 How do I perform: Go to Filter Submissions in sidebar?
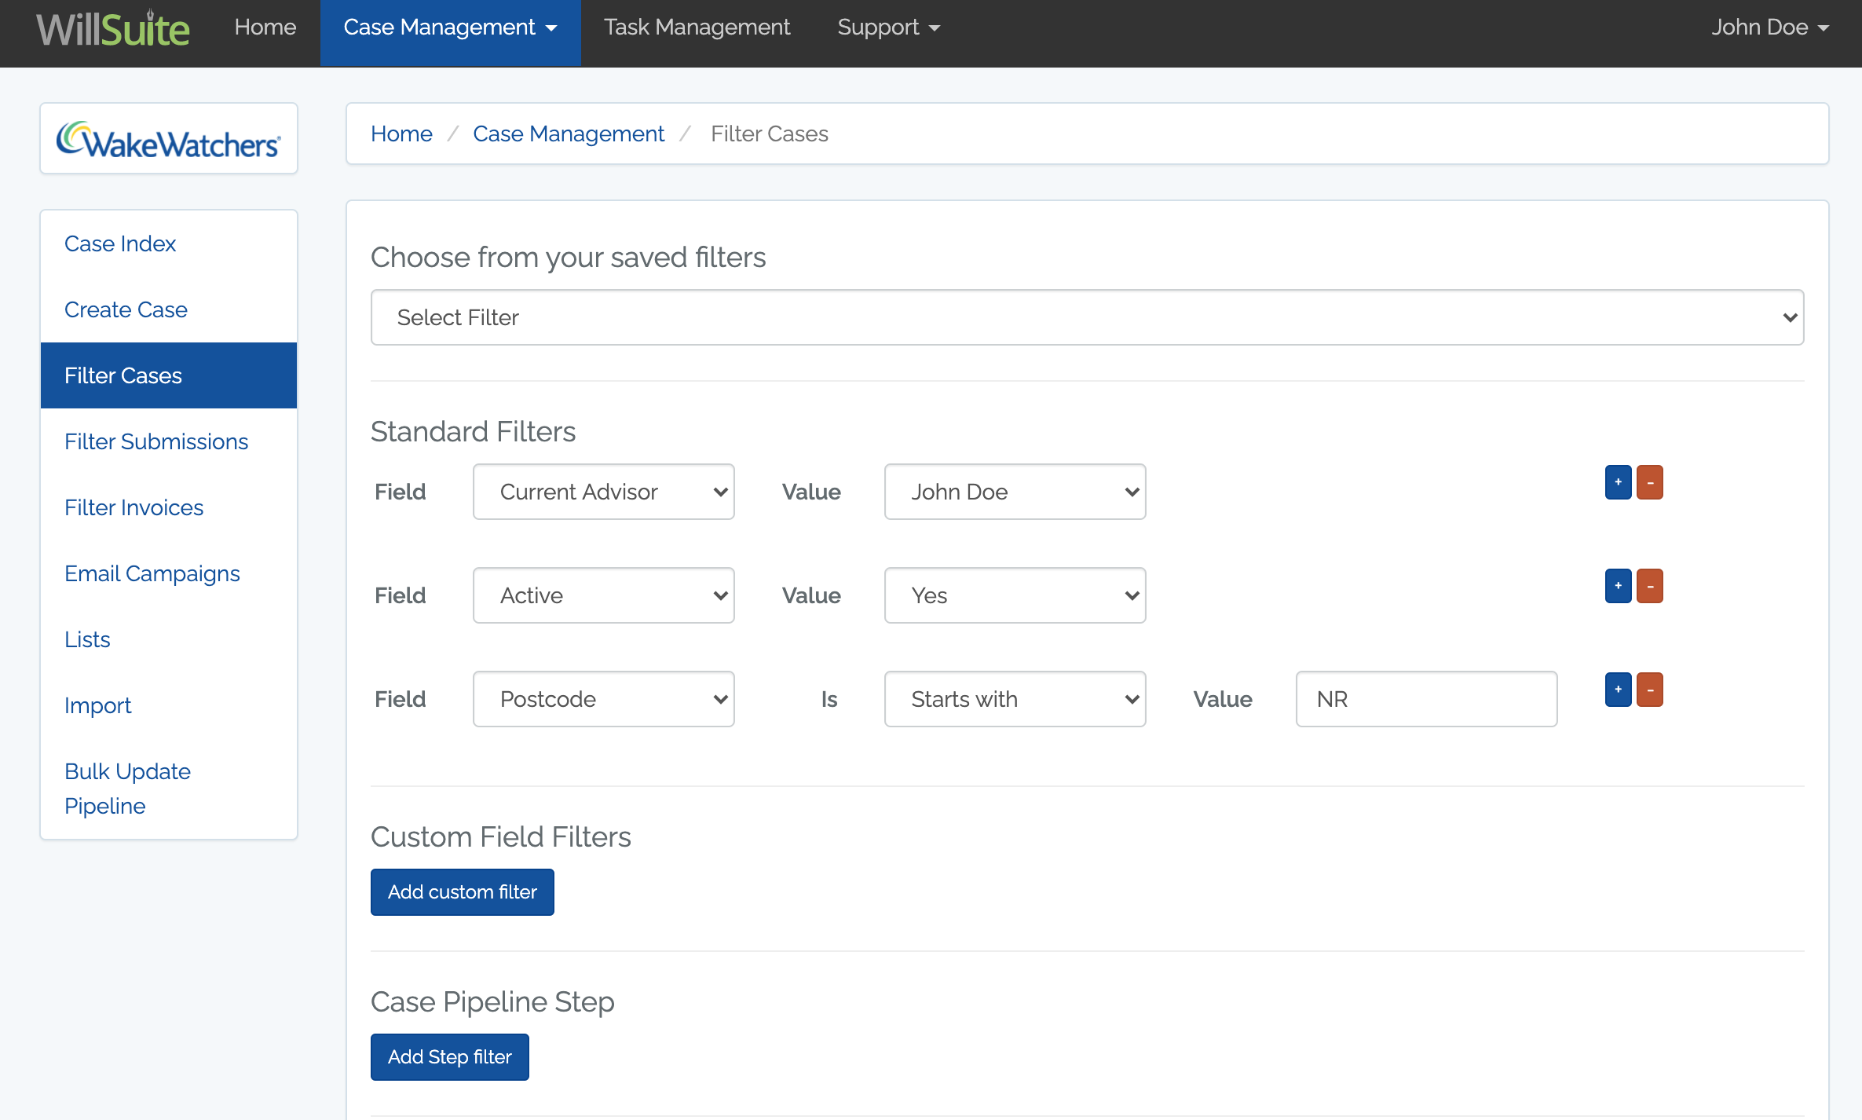coord(156,441)
